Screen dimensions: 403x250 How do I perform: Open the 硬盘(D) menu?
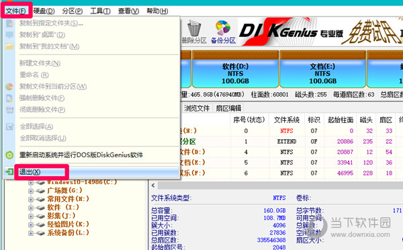coord(44,11)
